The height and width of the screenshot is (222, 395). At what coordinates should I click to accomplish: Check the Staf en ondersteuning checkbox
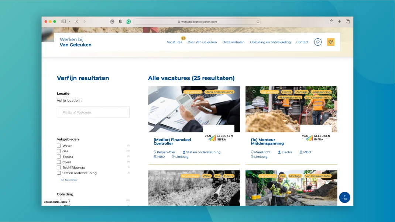59,173
